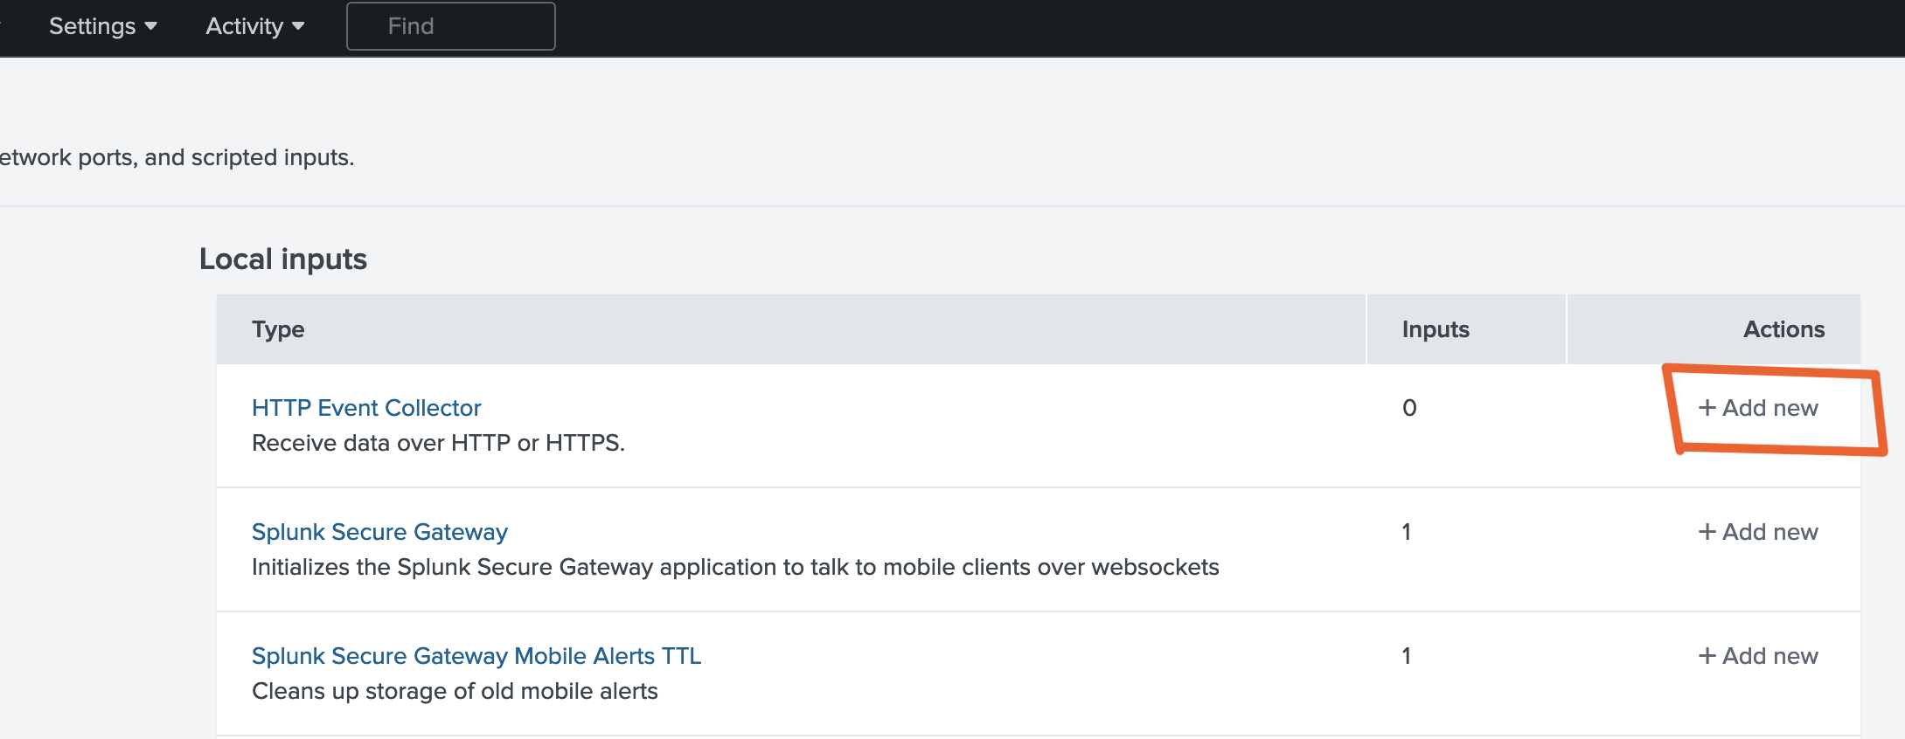Select the Mobile Alerts TTL inputs count
Image resolution: width=1905 pixels, height=739 pixels.
pyautogui.click(x=1407, y=656)
